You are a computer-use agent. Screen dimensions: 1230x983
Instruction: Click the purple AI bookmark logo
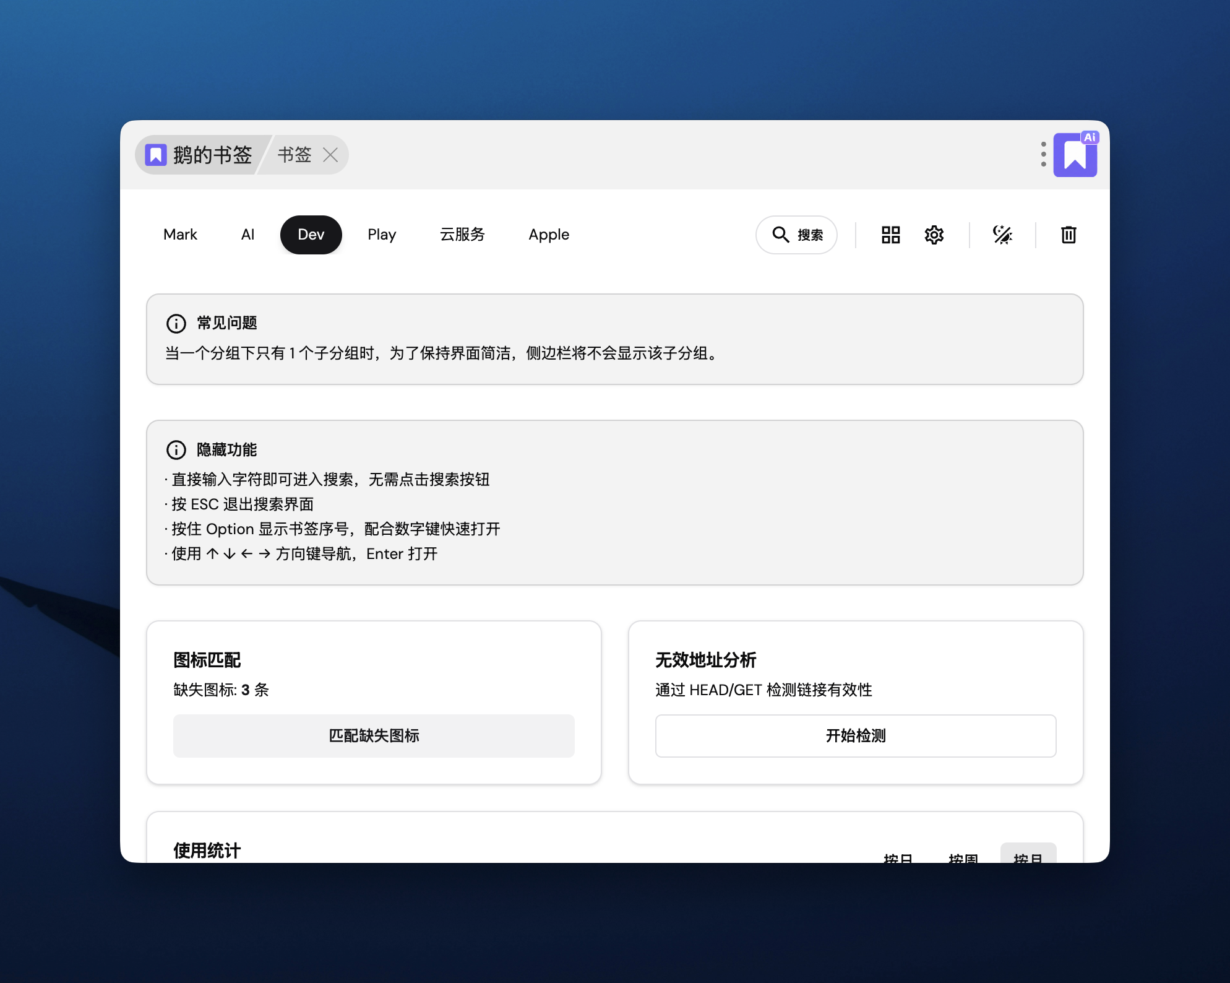(x=1075, y=155)
